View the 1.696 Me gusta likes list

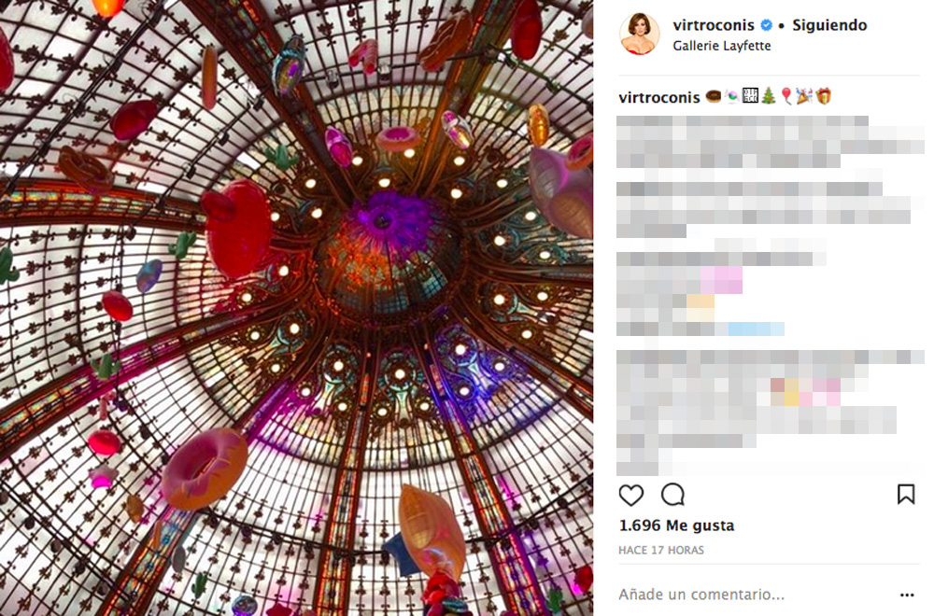click(x=676, y=525)
